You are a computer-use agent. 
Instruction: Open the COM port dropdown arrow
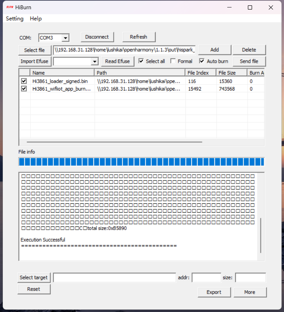click(65, 38)
